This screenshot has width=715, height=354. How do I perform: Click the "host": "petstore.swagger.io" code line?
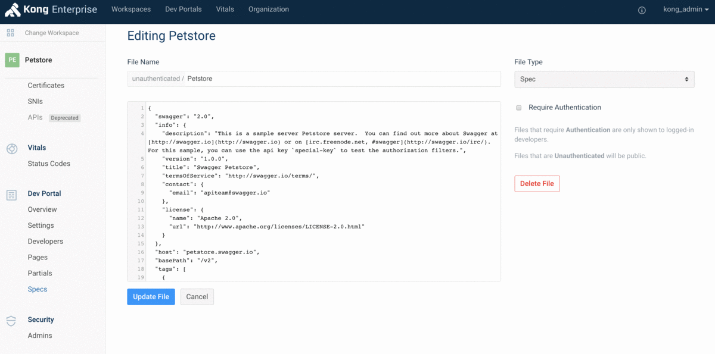207,252
